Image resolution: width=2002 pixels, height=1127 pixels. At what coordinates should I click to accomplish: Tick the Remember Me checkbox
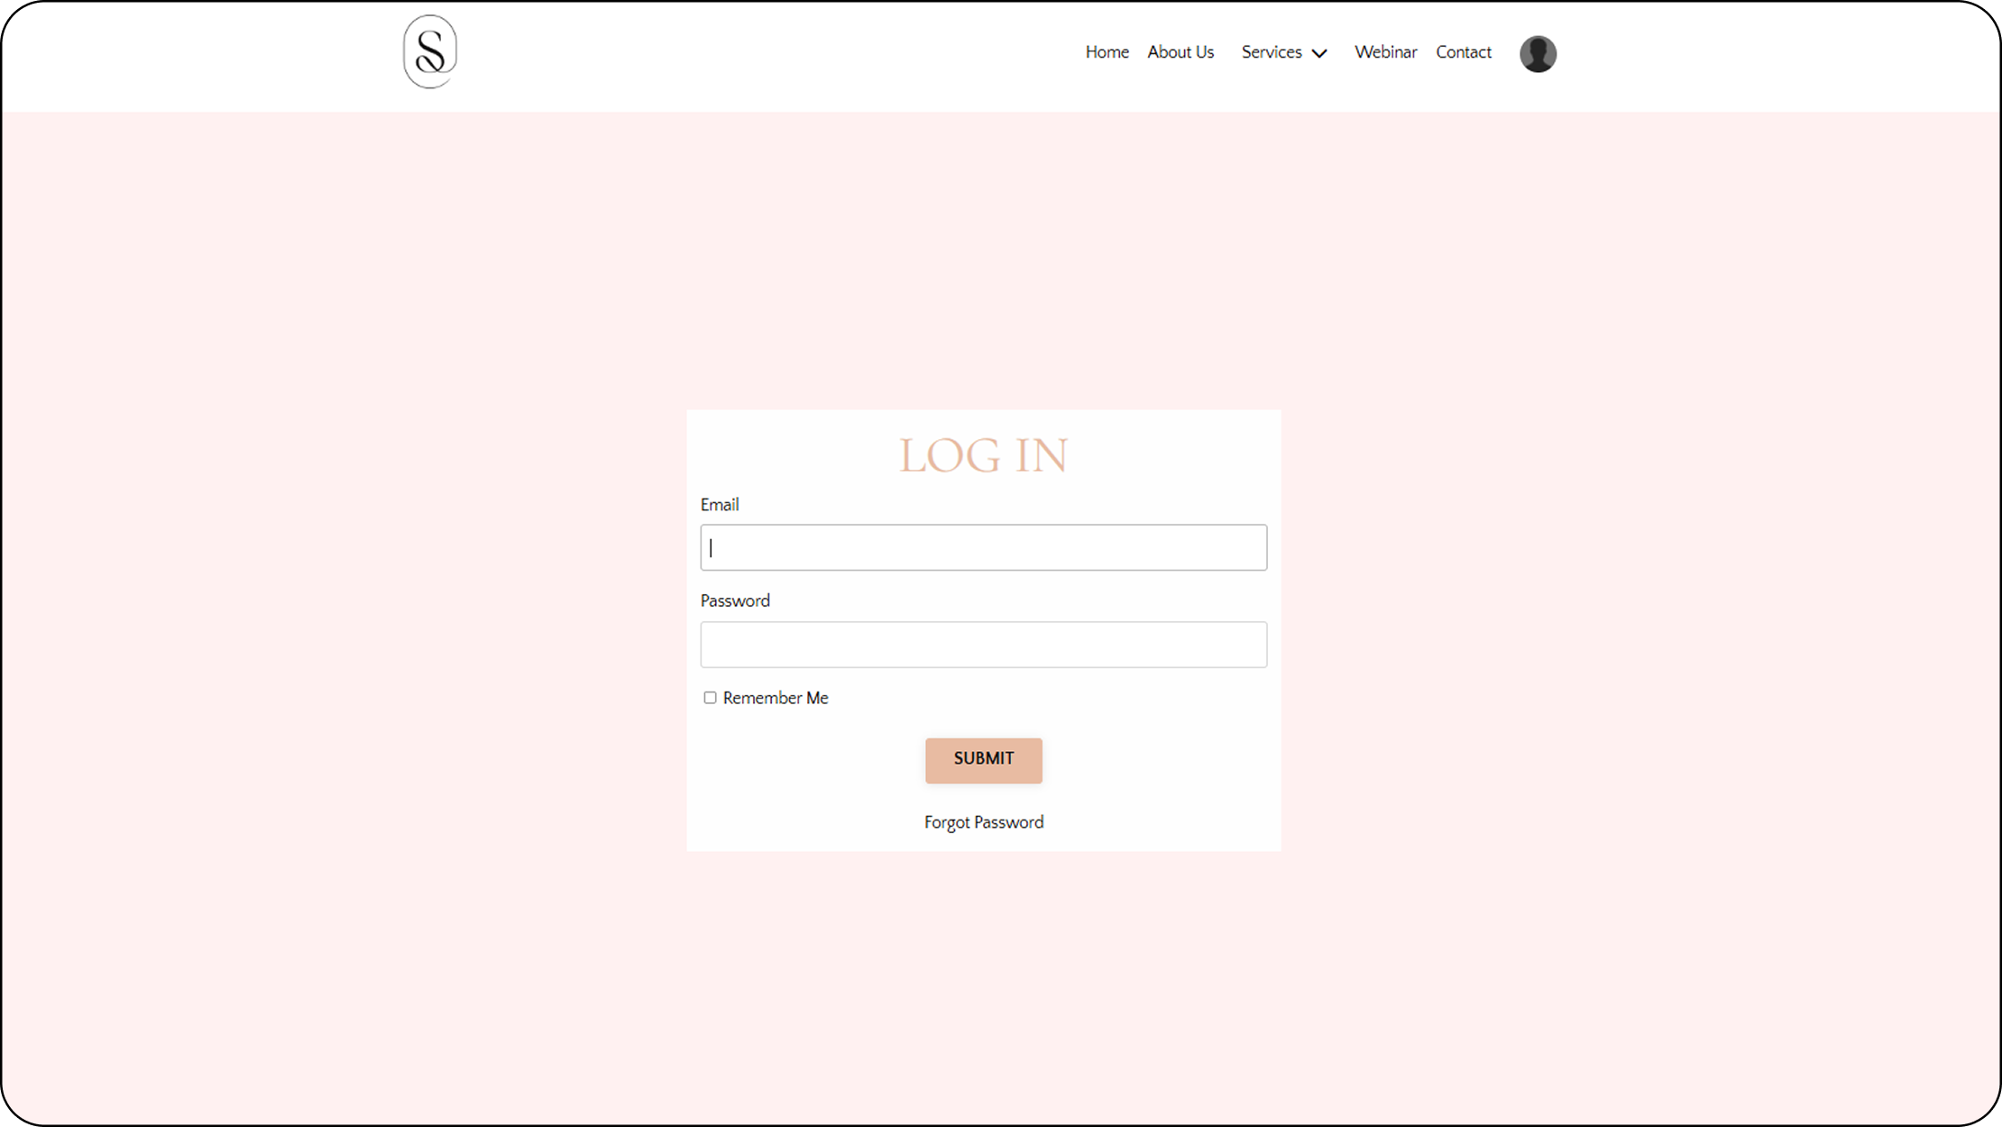click(710, 698)
